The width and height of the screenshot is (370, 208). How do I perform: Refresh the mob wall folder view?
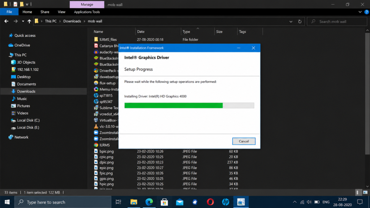pos(300,21)
